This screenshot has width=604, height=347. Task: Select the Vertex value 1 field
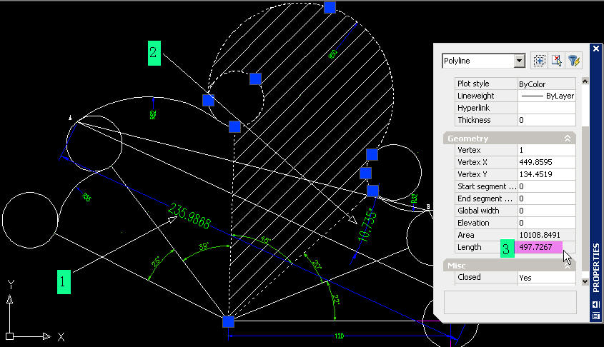(x=547, y=150)
